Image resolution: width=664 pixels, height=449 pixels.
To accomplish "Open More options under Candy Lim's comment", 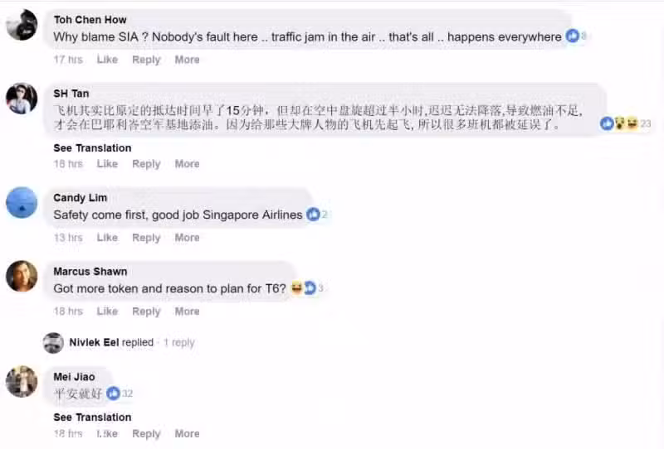I will (188, 238).
